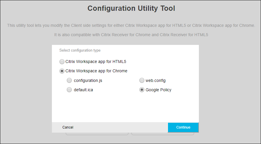Click the left partially hidden button behind the dialog

(97, 134)
